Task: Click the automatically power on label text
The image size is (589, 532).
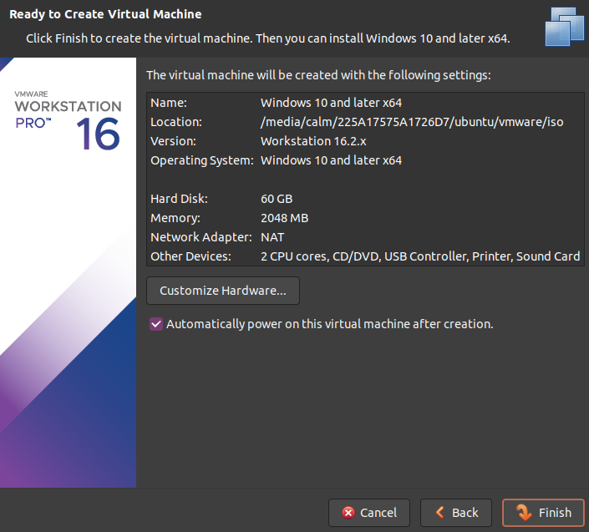Action: click(x=329, y=324)
